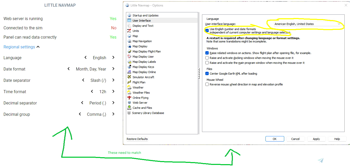Viewport: 358px width, 168px height.
Task: Toggle Use English number and date formats
Action: (x=207, y=30)
